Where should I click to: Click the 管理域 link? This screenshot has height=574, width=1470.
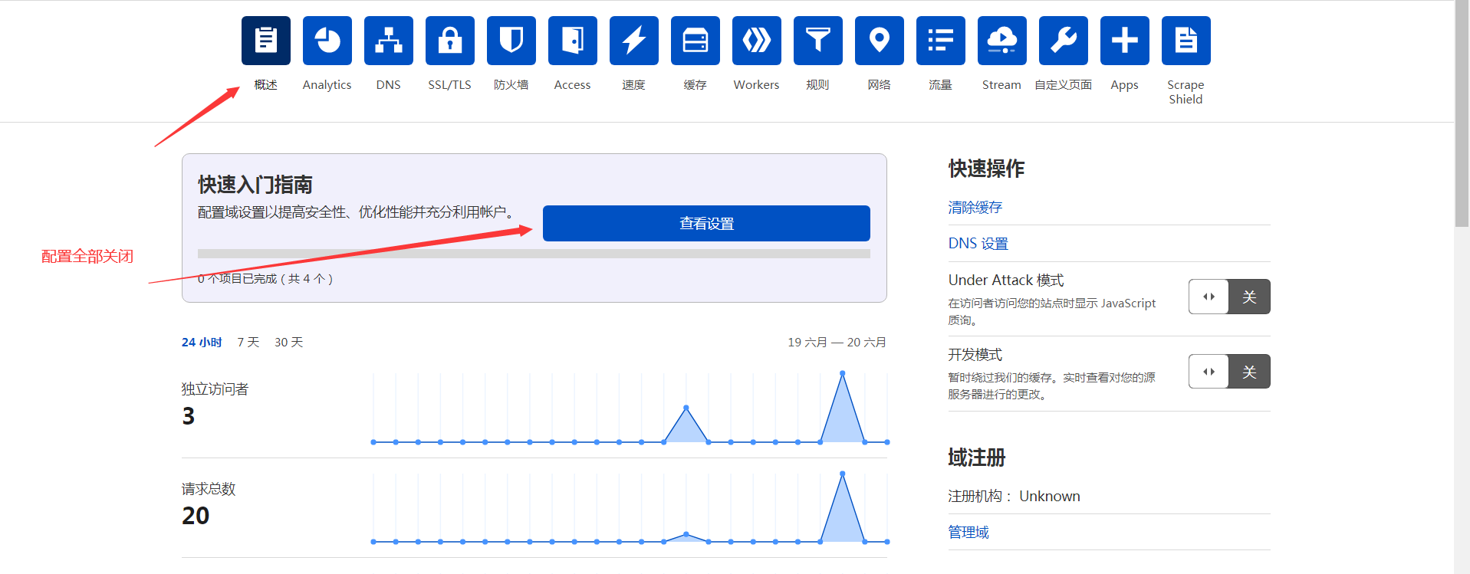pyautogui.click(x=968, y=532)
